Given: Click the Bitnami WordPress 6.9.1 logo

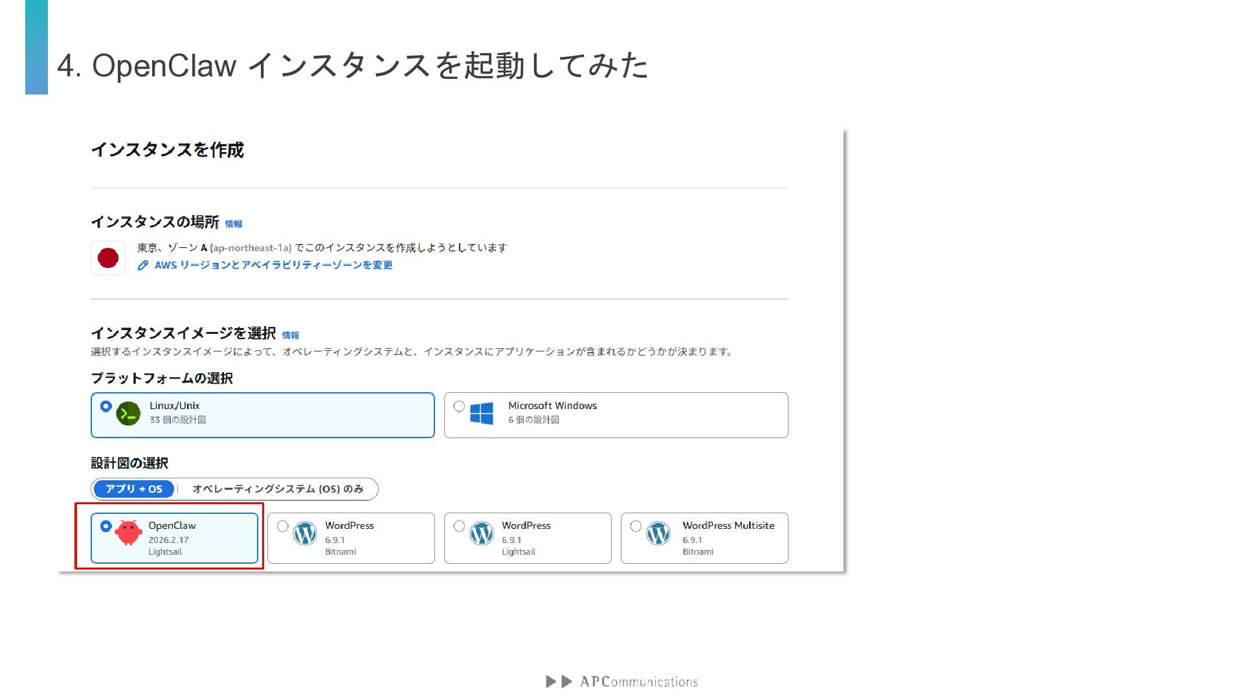Looking at the screenshot, I should click(305, 533).
